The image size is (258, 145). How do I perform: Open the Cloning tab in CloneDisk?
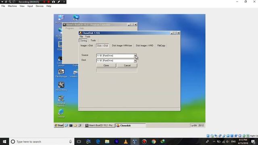(x=83, y=40)
